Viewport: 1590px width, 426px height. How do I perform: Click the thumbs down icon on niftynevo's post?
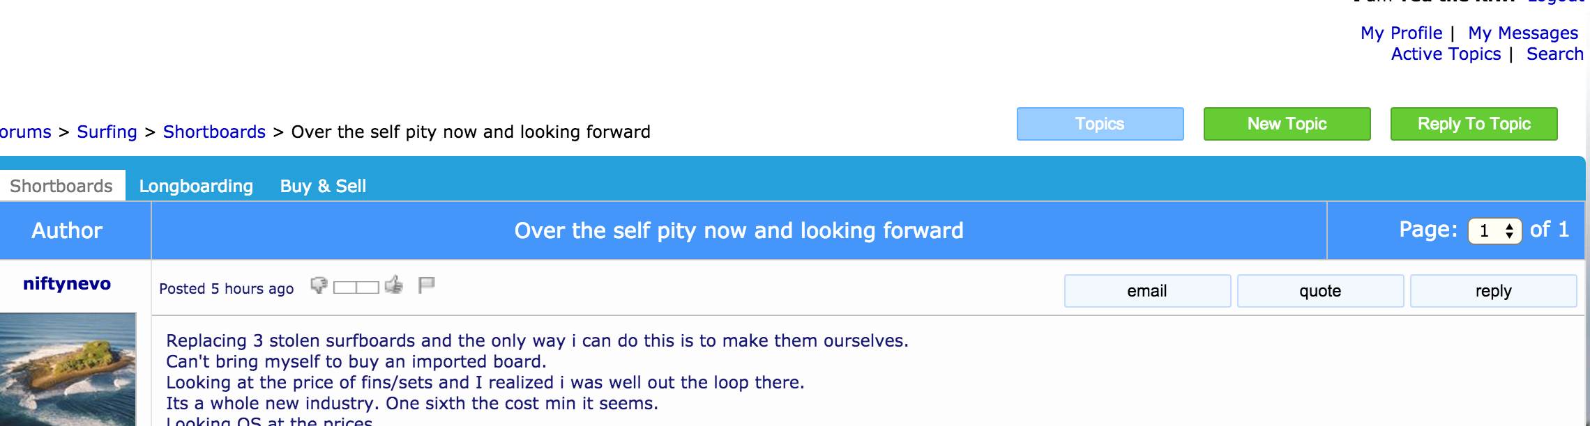tap(319, 285)
